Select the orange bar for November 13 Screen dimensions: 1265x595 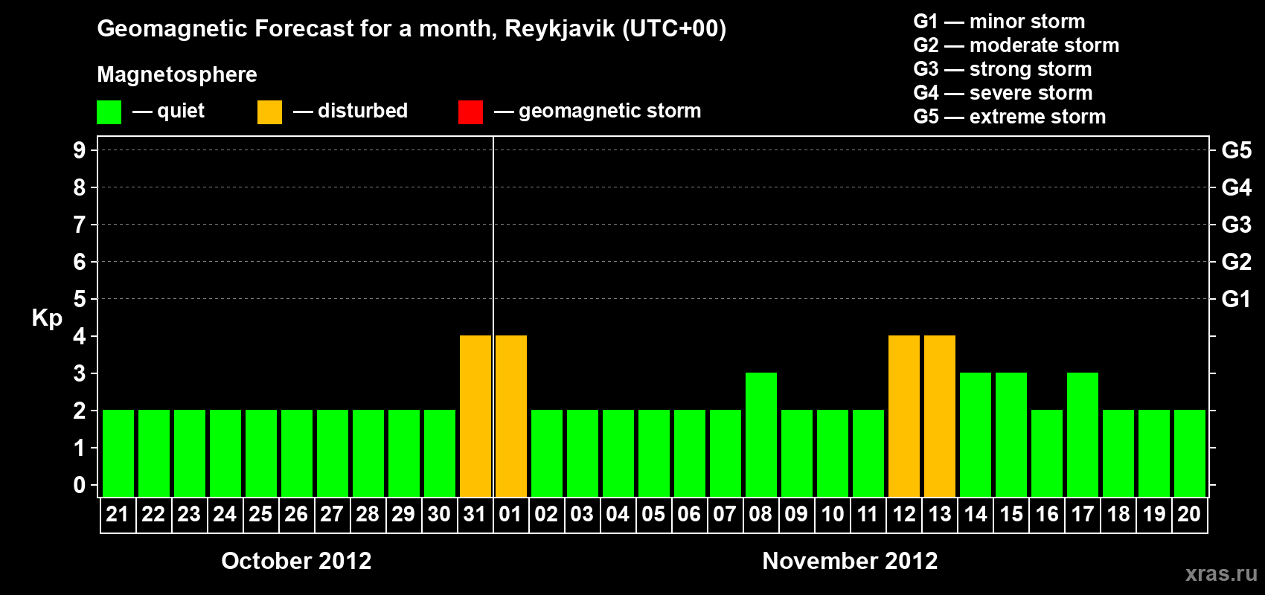940,416
